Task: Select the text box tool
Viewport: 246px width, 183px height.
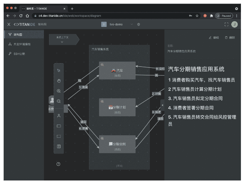Action: pos(59,146)
